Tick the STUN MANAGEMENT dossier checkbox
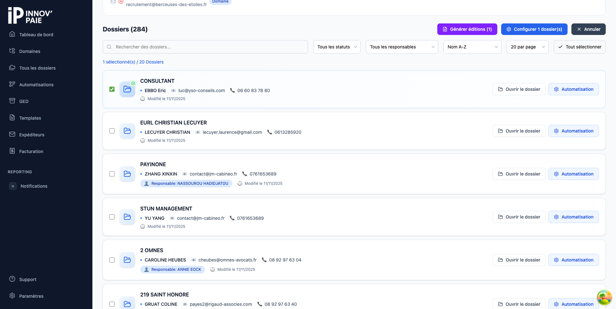616x309 pixels. (112, 217)
